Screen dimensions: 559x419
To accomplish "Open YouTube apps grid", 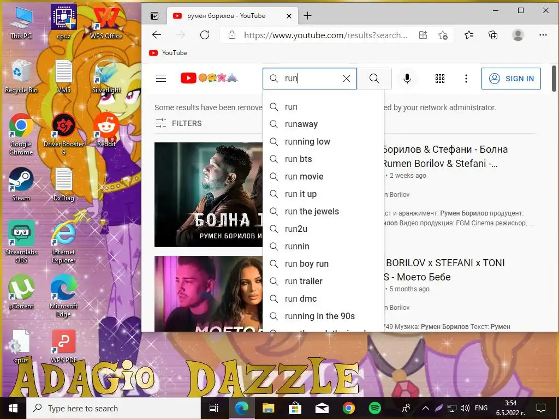I will [x=440, y=79].
